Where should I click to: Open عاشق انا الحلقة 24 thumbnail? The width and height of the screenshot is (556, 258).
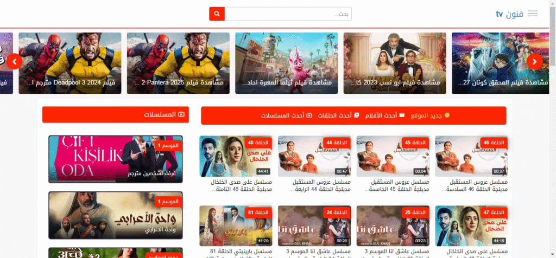point(314,226)
